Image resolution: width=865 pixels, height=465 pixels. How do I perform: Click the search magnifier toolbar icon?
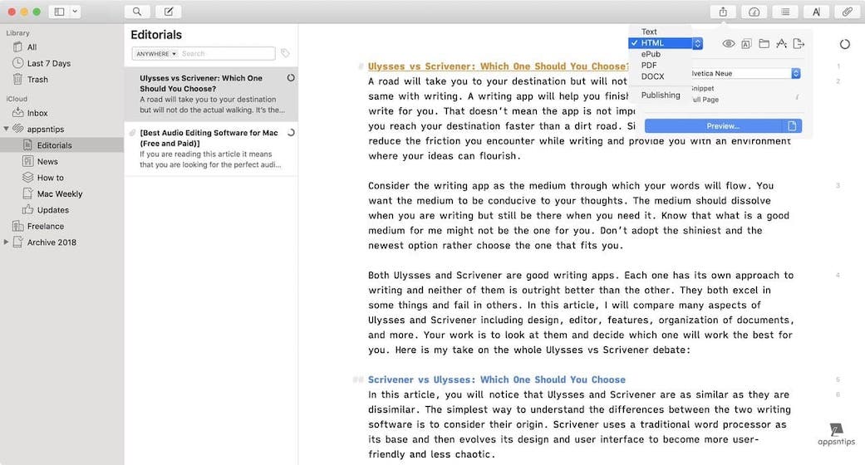[136, 12]
